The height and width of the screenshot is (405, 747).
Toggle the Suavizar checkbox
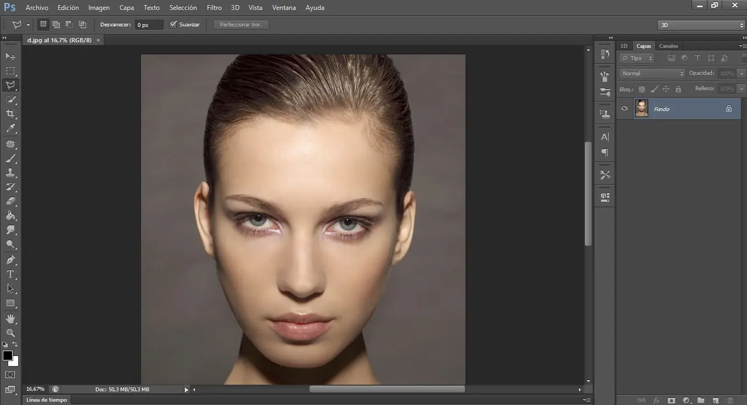point(173,25)
